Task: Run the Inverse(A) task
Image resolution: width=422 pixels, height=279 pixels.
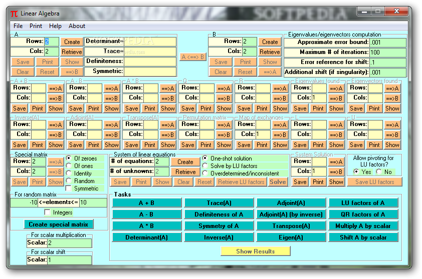Action: 219,237
